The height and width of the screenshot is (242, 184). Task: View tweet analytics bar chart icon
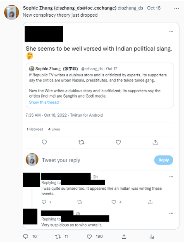[x=152, y=237]
